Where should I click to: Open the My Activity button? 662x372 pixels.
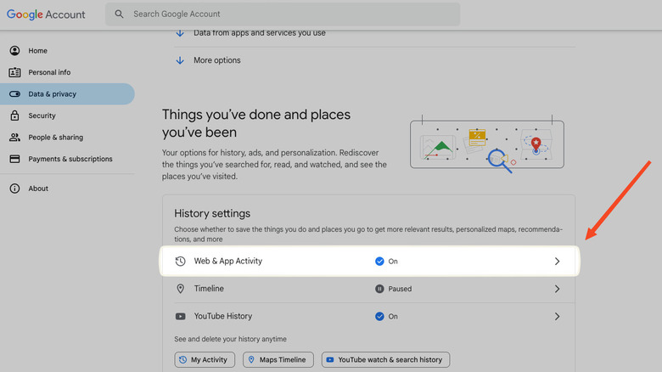click(x=205, y=360)
